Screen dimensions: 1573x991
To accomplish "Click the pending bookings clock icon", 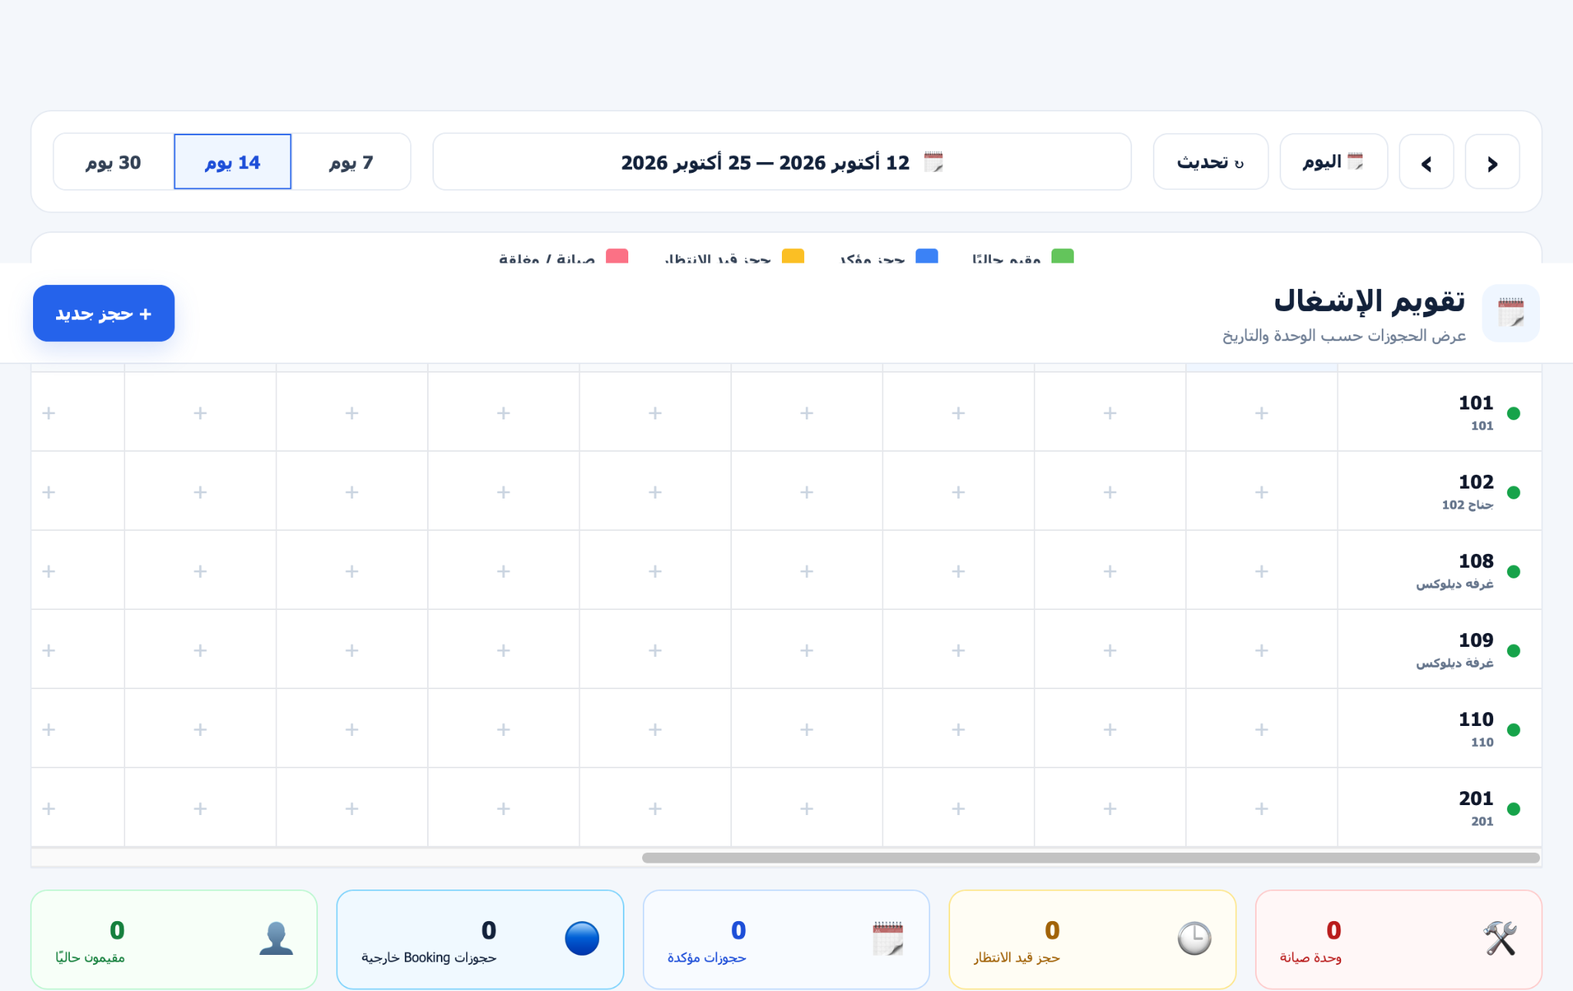I will click(1194, 938).
